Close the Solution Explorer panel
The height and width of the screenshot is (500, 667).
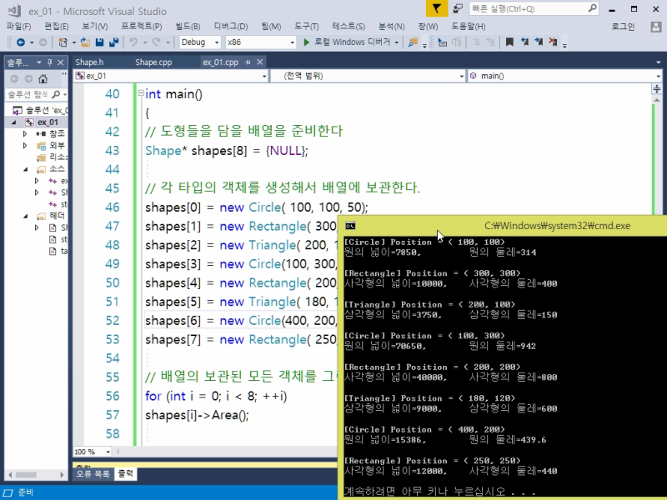(x=60, y=62)
